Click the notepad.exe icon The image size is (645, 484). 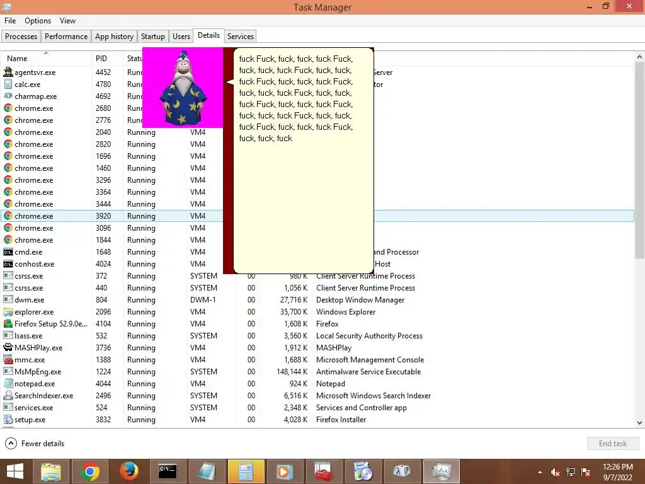[x=8, y=383]
